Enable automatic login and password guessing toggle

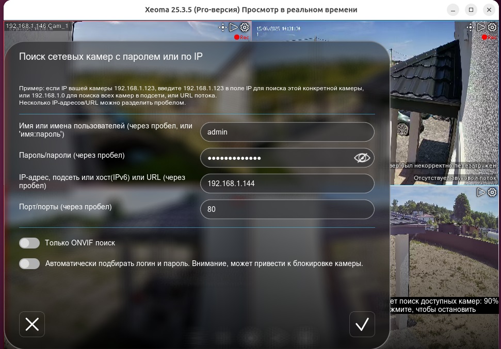[x=29, y=263]
